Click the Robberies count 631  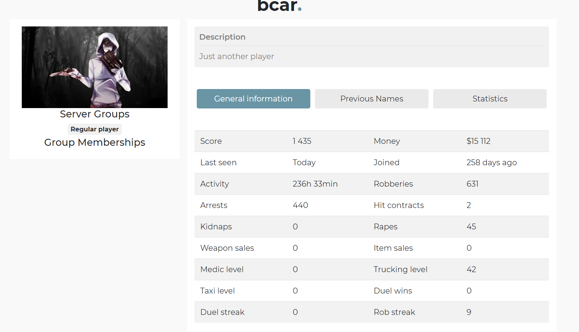[472, 184]
